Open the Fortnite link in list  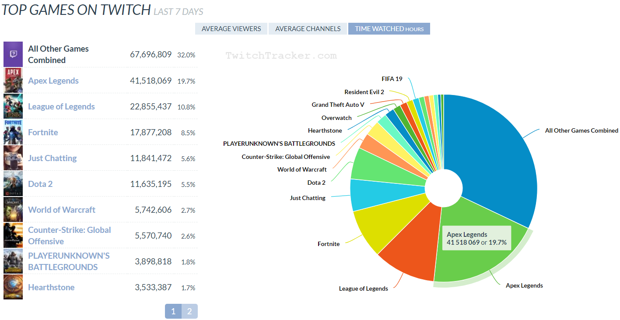43,132
